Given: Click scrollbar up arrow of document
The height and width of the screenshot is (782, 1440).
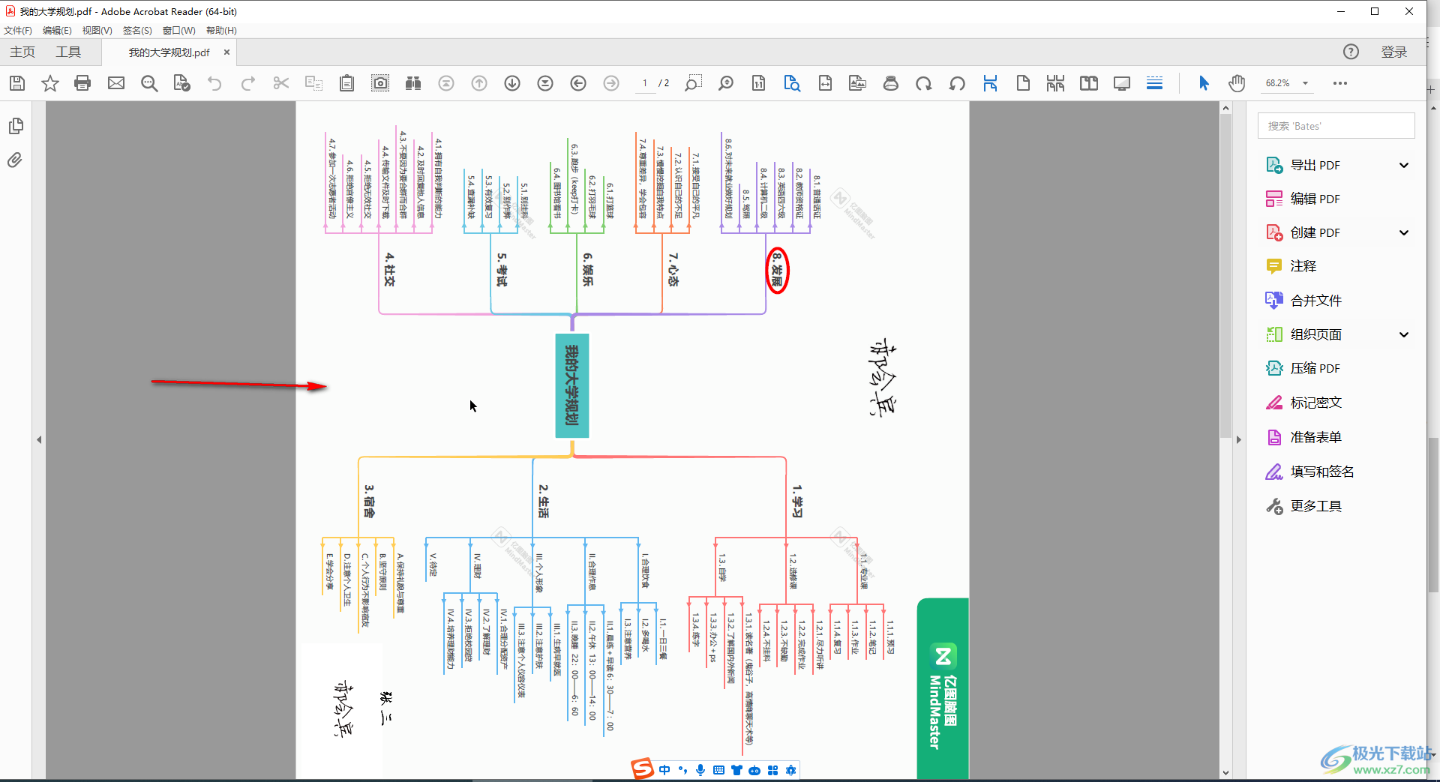Looking at the screenshot, I should [1225, 108].
